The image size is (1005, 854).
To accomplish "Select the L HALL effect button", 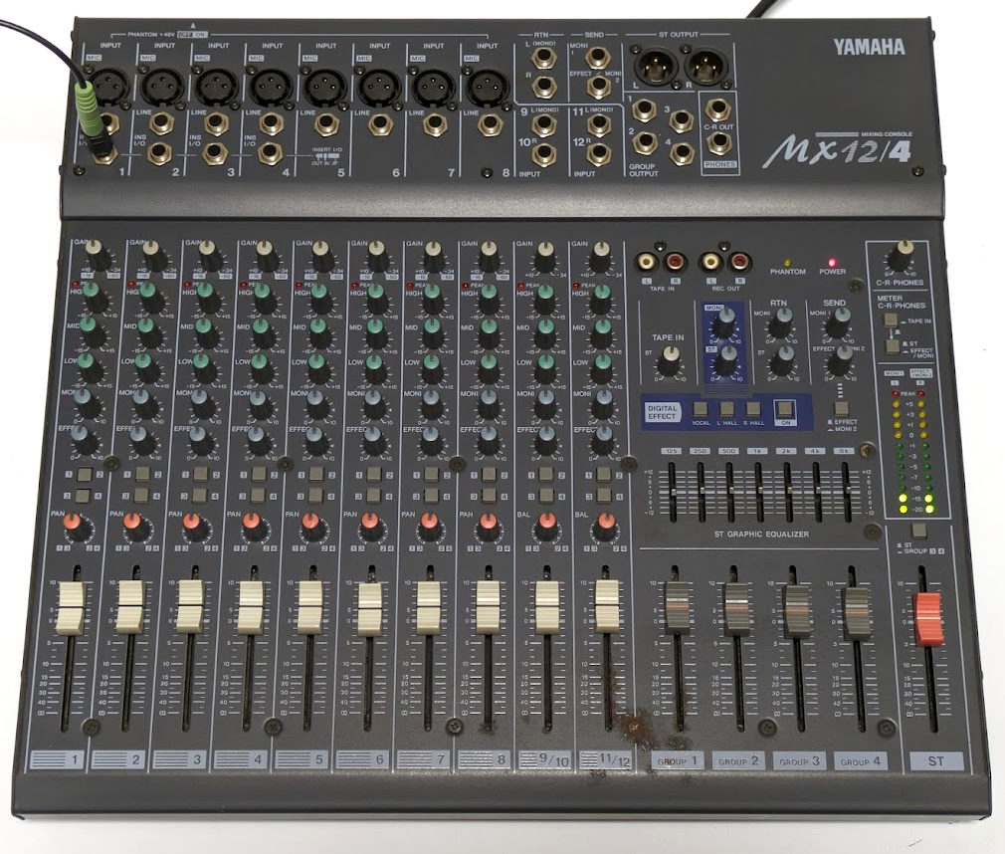I will tap(726, 409).
